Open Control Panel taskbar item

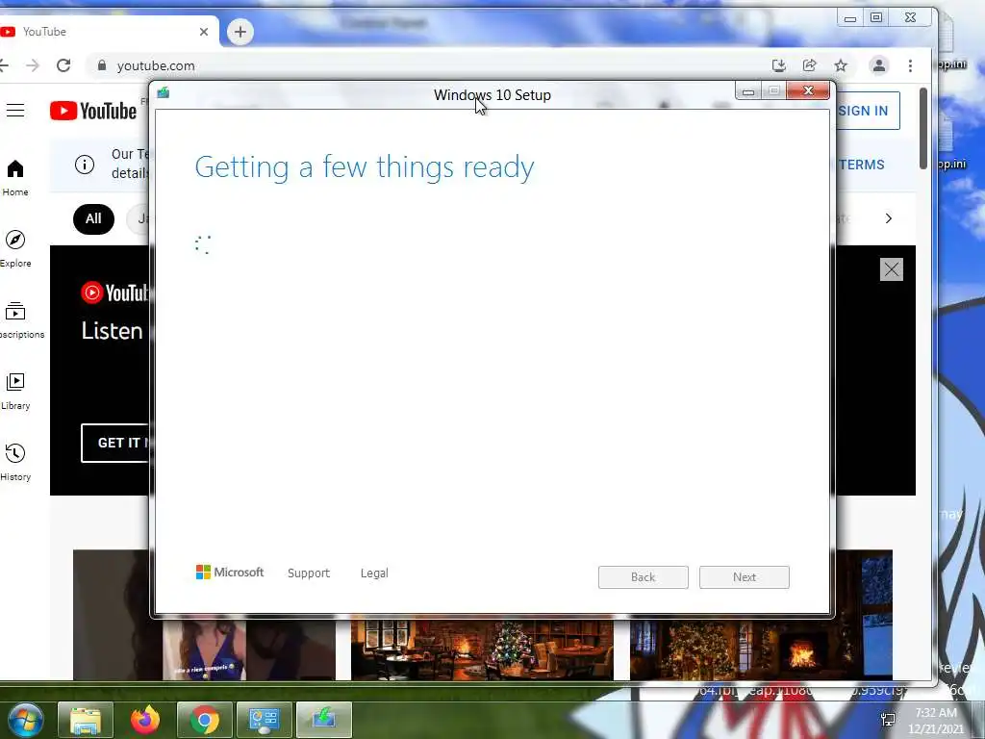click(264, 720)
